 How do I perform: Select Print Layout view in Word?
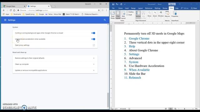[118, 15]
